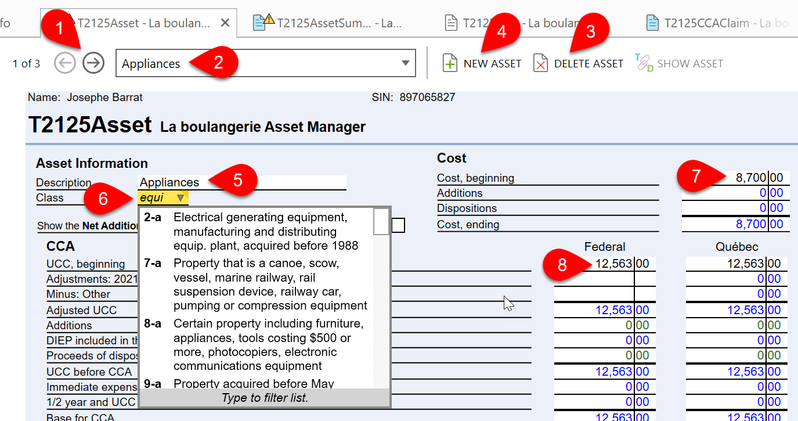The image size is (798, 421).
Task: Click the Cost, beginning 8,700 field
Action: (736, 178)
